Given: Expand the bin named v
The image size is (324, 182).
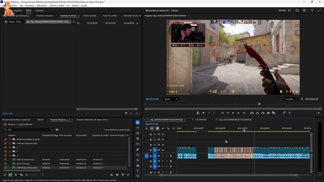Looking at the screenshot, I should pyautogui.click(x=10, y=155).
